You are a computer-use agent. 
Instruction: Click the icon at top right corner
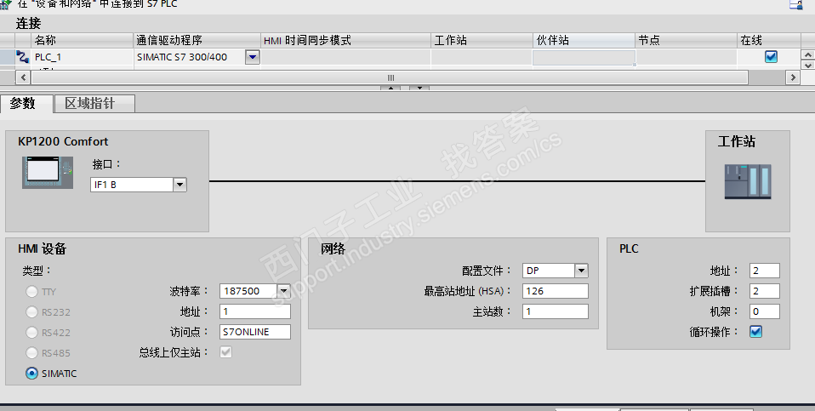(x=795, y=4)
